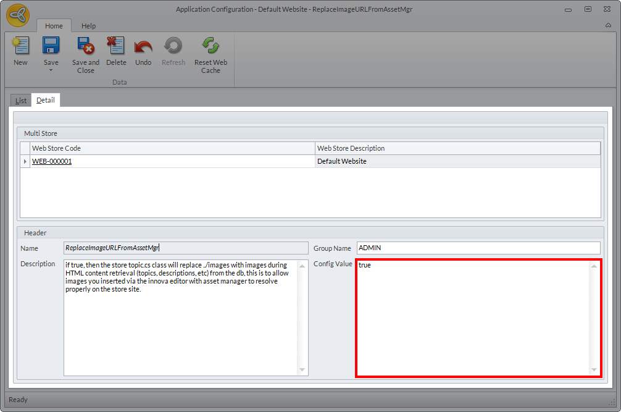Viewport: 621px width, 412px height.
Task: Click the Save and Close icon
Action: pos(85,47)
